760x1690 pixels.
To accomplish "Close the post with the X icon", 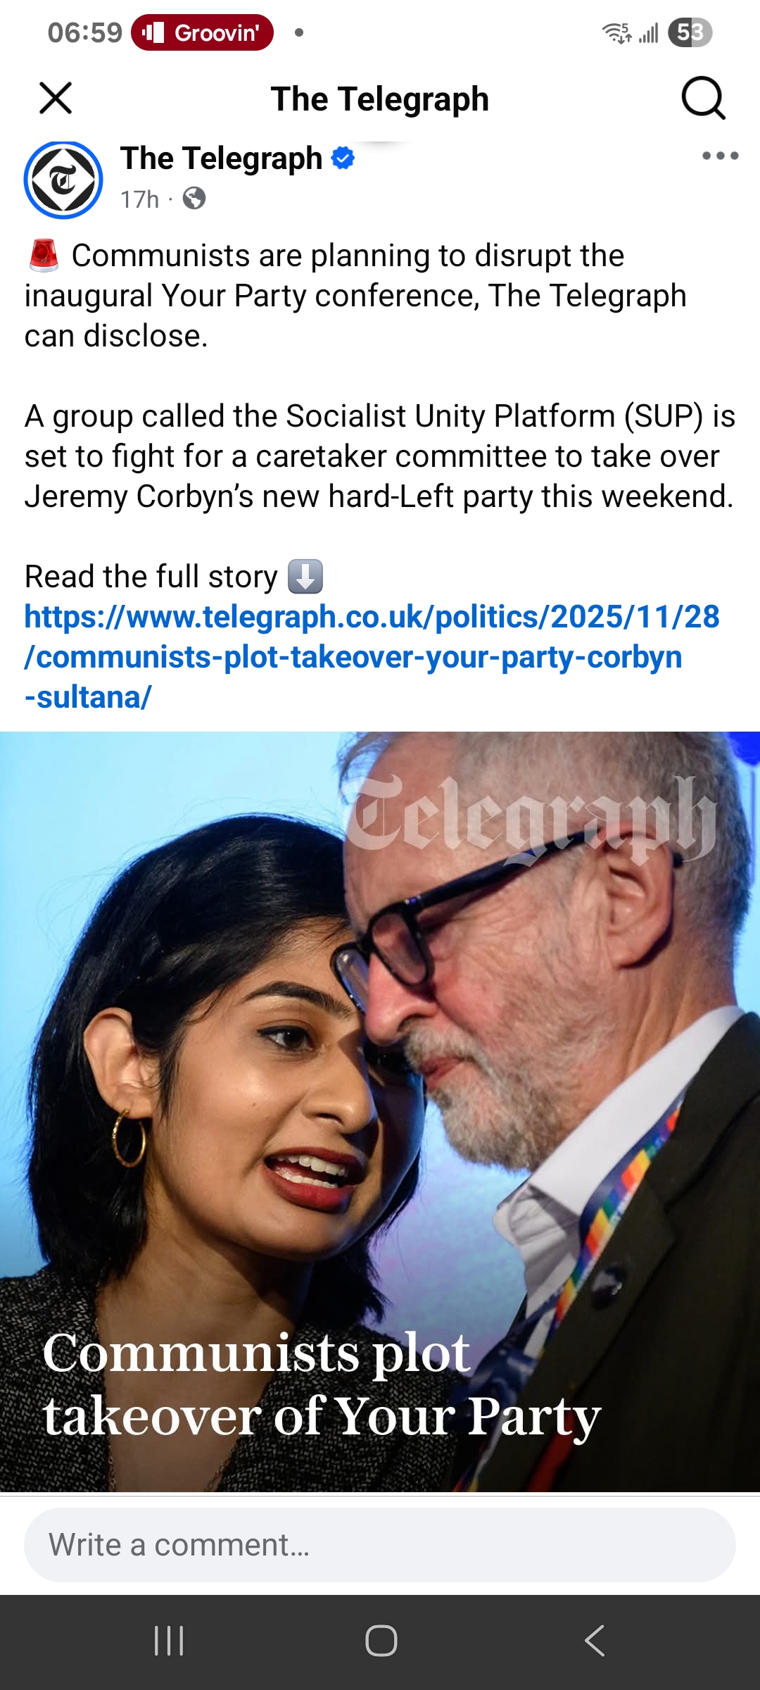I will (x=56, y=98).
